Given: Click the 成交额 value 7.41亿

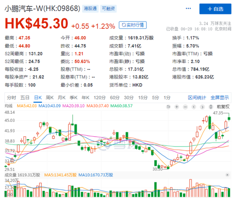Looking at the screenshot, I should (134, 46).
